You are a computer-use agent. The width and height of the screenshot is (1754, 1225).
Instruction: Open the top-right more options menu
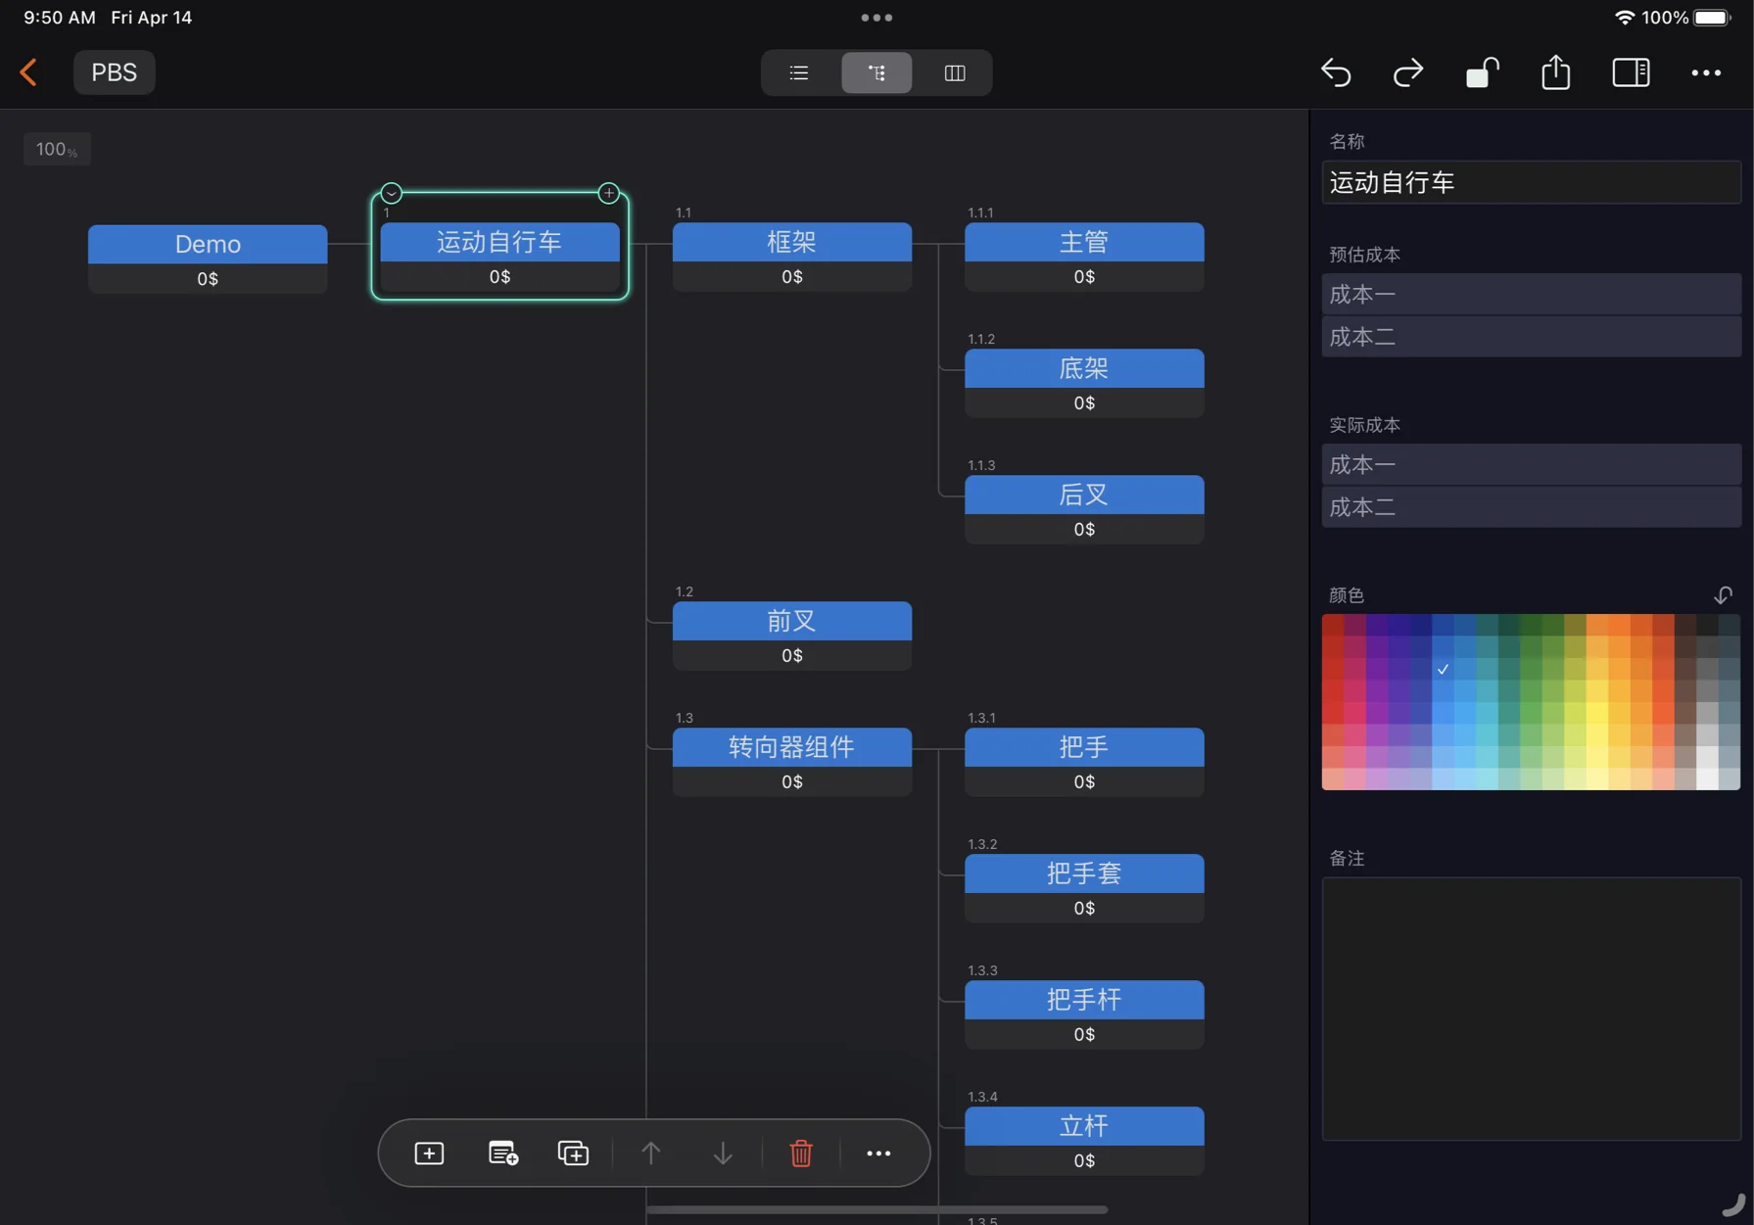(1705, 72)
